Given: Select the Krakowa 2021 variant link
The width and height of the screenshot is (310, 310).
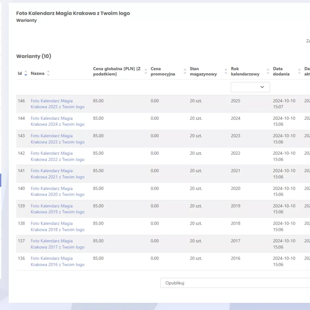Looking at the screenshot, I should pos(57,174).
